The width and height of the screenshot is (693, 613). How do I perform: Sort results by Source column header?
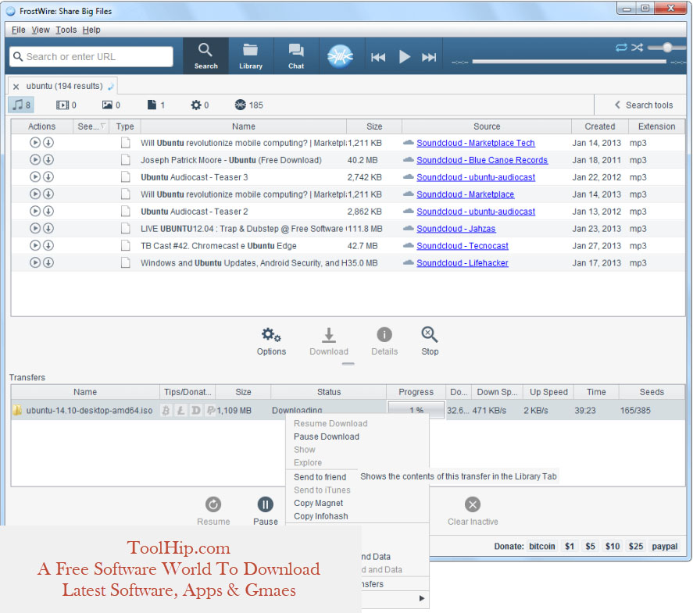pyautogui.click(x=487, y=127)
